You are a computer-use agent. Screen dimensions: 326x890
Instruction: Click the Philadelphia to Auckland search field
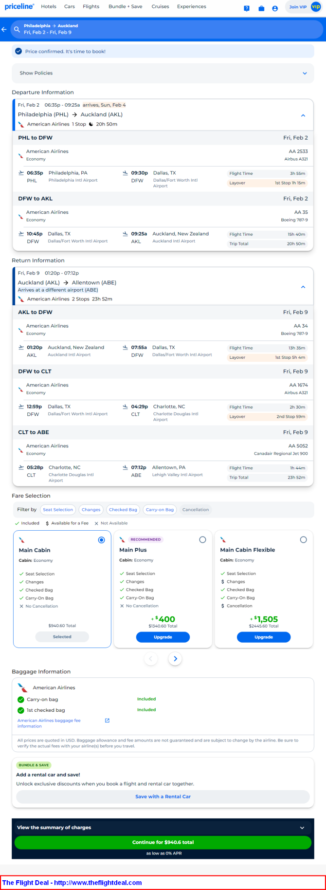click(x=166, y=29)
